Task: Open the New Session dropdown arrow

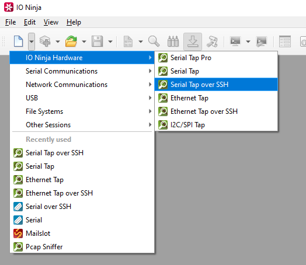Action: (32, 41)
